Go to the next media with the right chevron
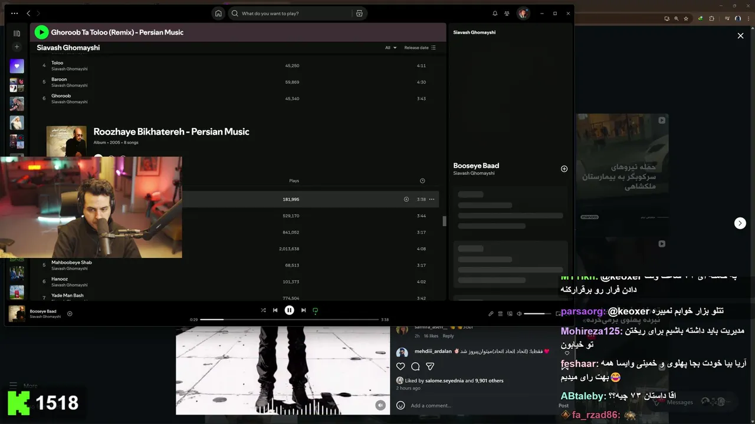Image resolution: width=755 pixels, height=424 pixels. point(740,223)
